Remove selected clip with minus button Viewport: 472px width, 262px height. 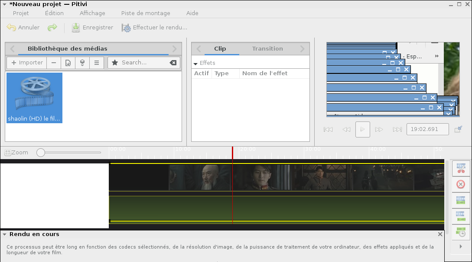(54, 63)
